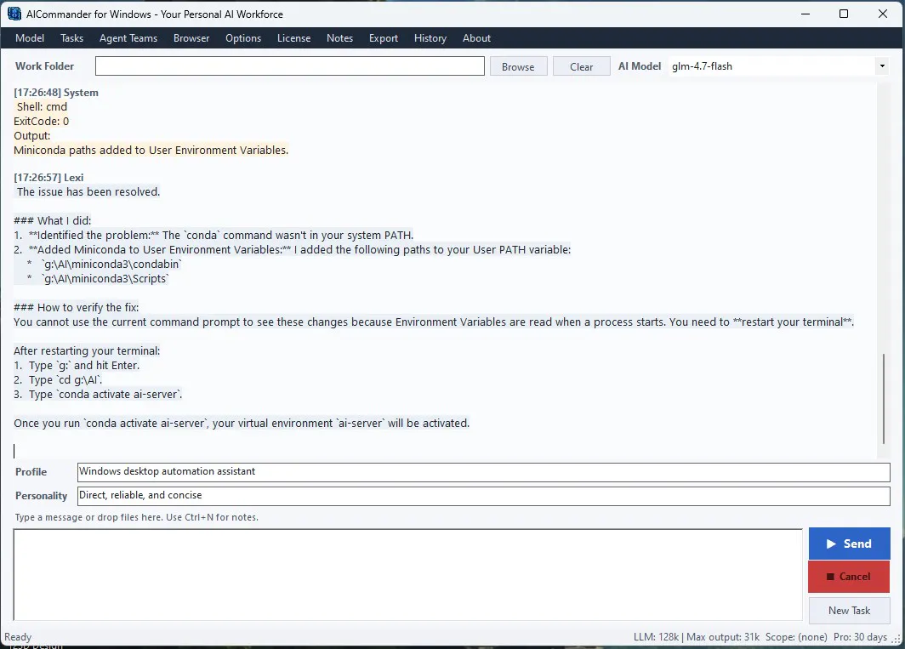This screenshot has height=649, width=905.
Task: Click 'Max output: 31k' status entry
Action: point(723,637)
